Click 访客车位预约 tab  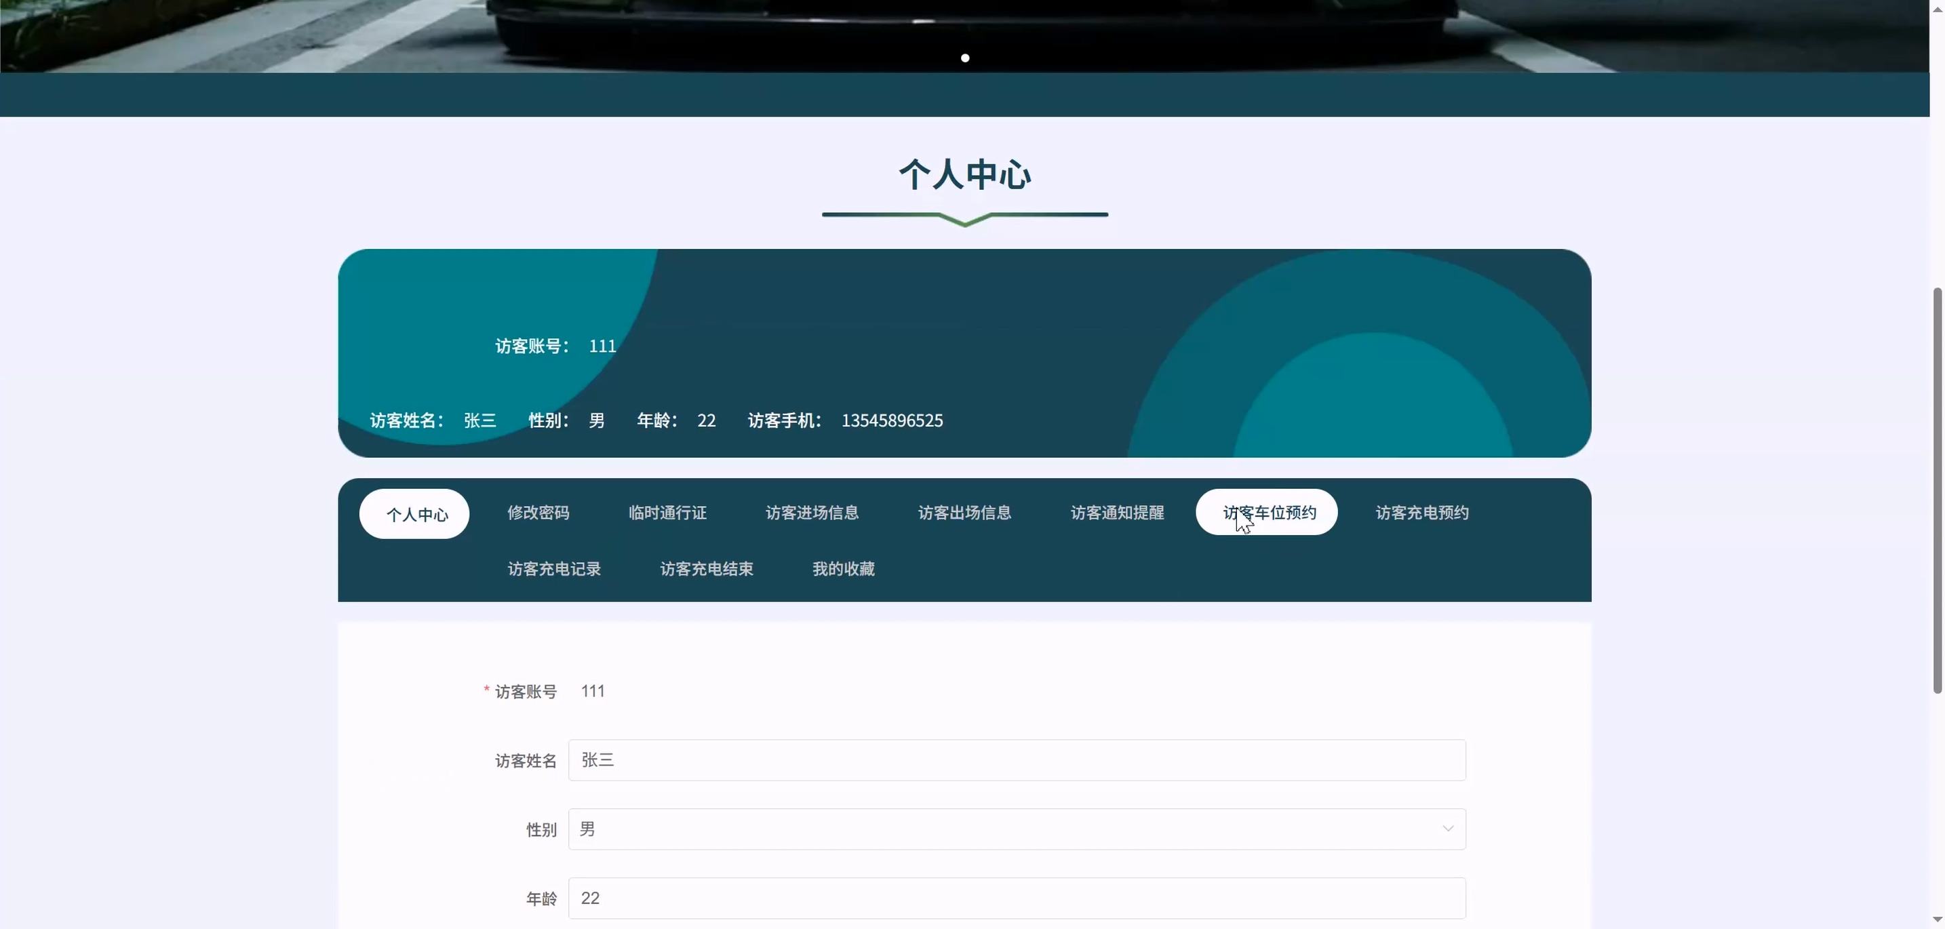coord(1267,513)
